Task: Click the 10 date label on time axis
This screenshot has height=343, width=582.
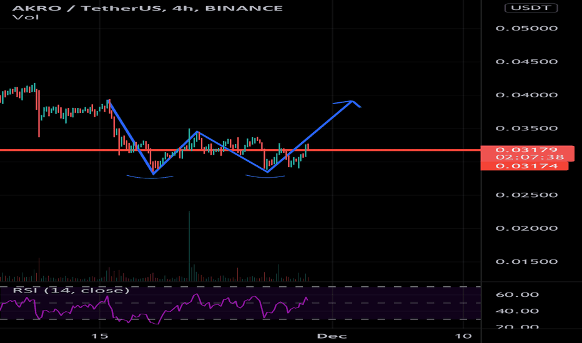Action: coord(463,336)
